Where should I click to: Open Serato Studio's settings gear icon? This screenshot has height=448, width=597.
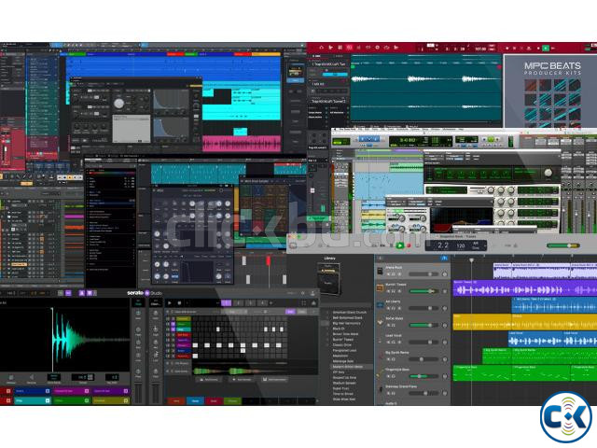point(303,293)
